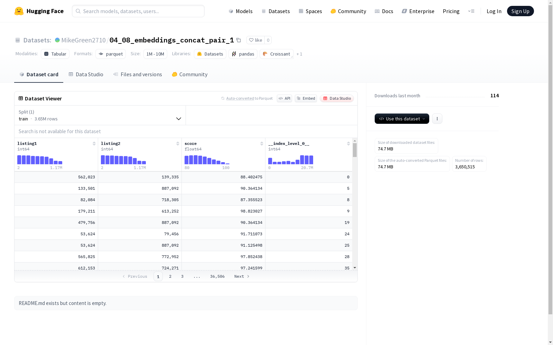Image resolution: width=553 pixels, height=345 pixels.
Task: Open the Use this dataset dropdown
Action: coord(402,119)
